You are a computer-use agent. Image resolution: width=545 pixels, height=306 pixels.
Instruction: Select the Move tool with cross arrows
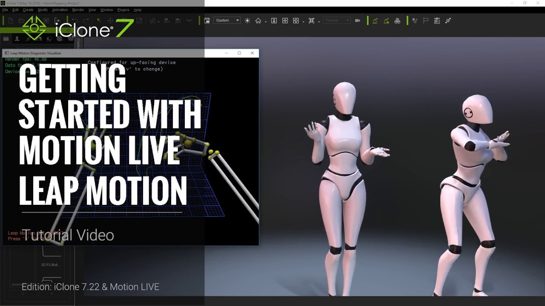coord(110,20)
